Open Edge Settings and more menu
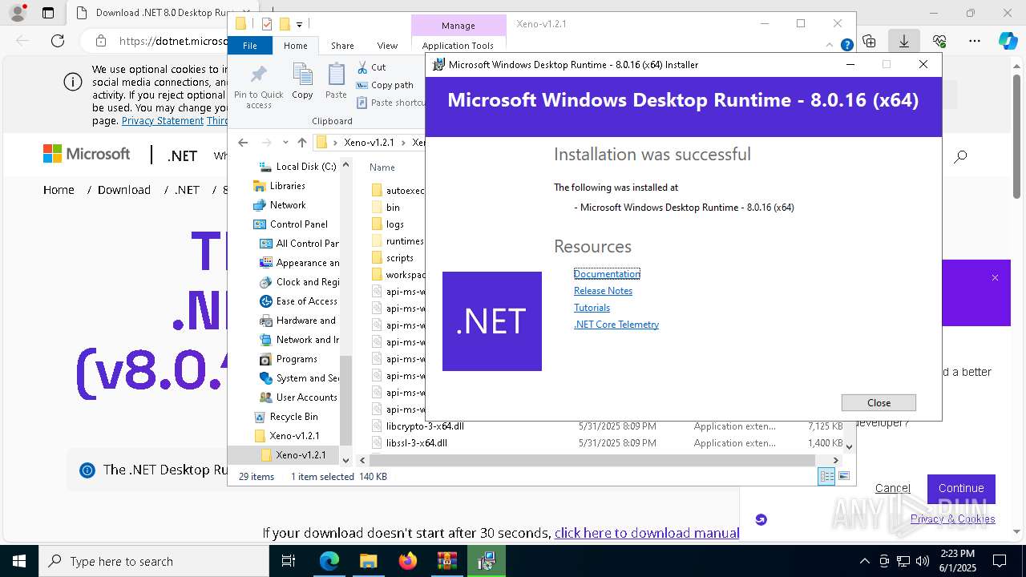The image size is (1026, 577). [975, 41]
